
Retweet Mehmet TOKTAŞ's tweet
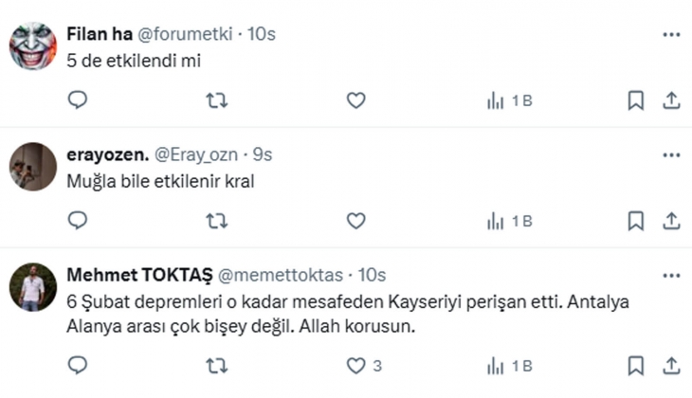(x=217, y=365)
